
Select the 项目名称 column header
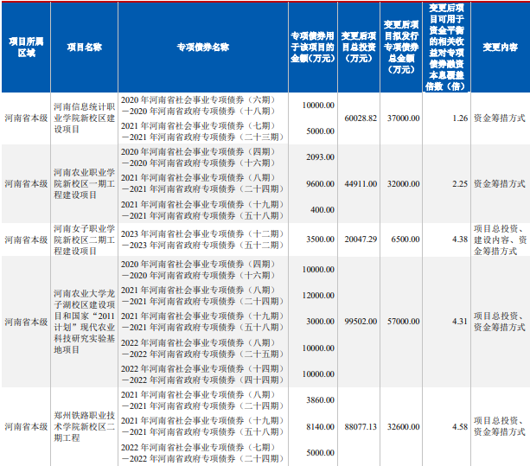(x=85, y=47)
